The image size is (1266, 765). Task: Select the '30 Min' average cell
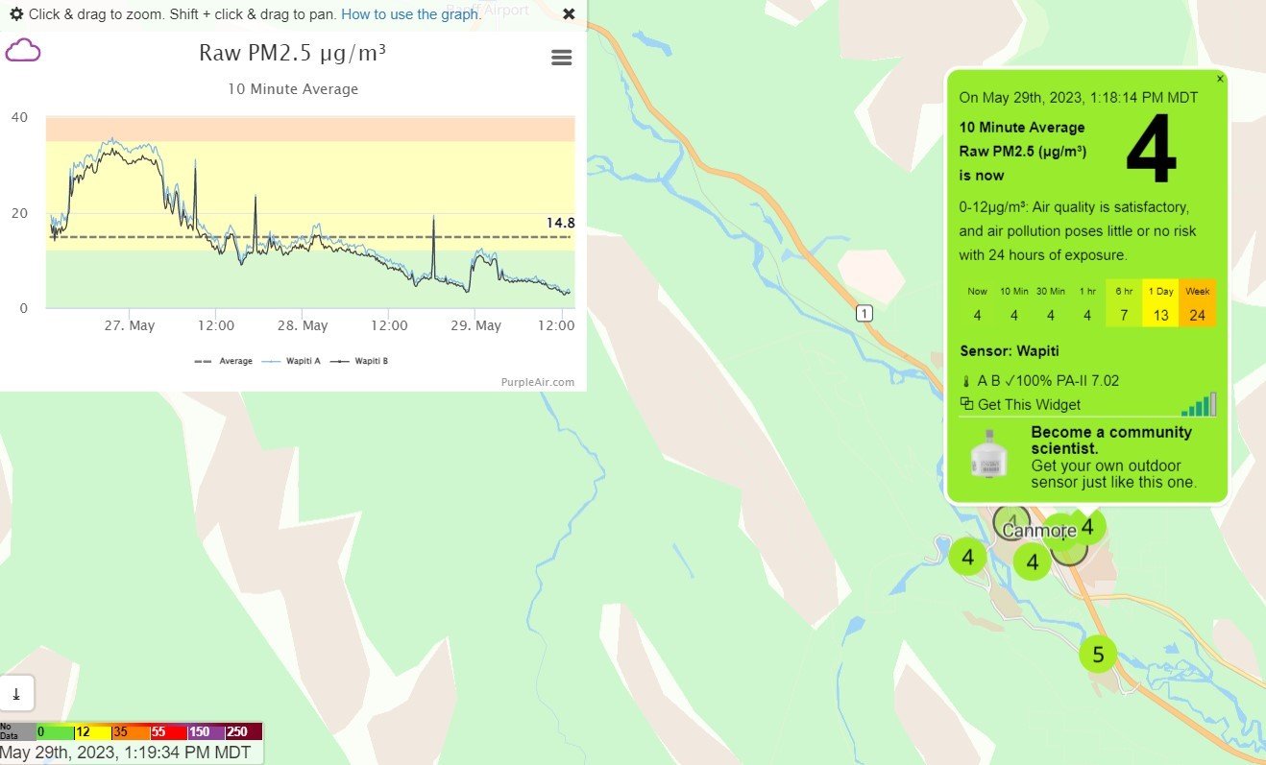(x=1050, y=303)
